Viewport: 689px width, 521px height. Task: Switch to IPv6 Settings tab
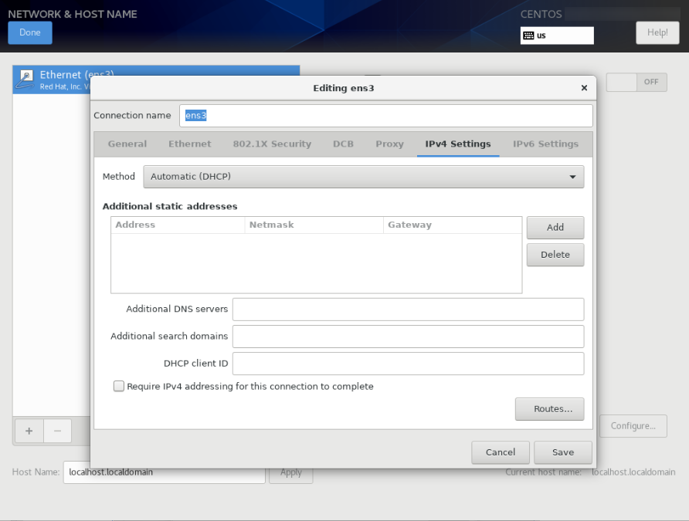click(546, 144)
